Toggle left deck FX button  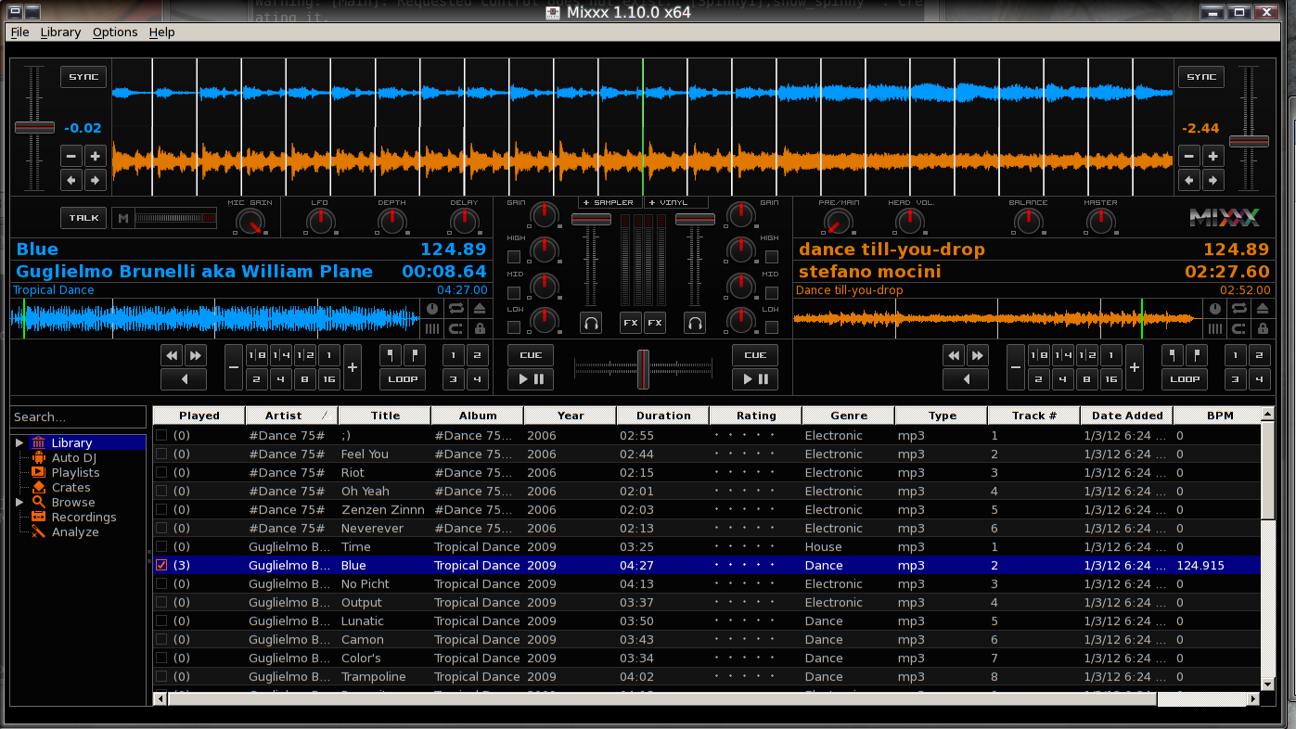pos(631,323)
